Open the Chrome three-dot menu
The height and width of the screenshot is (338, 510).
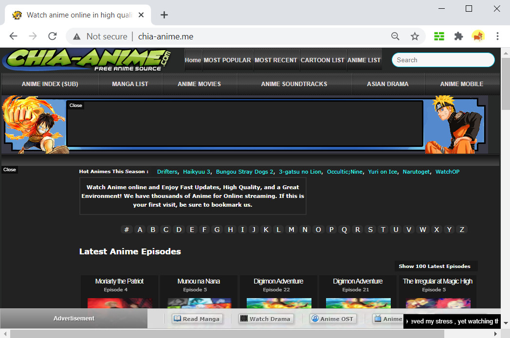pyautogui.click(x=497, y=36)
